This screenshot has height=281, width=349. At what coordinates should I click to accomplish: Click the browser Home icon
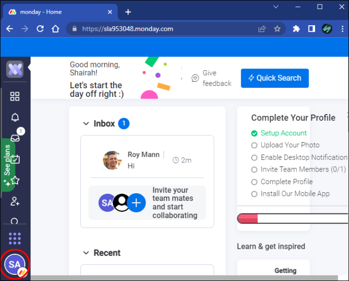56,29
